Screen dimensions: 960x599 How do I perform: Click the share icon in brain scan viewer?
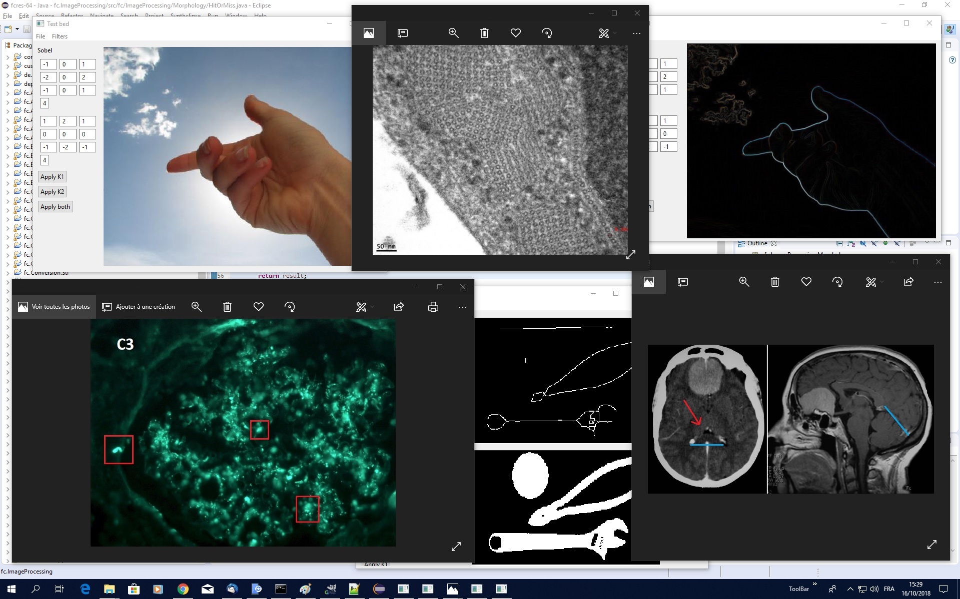pos(908,282)
